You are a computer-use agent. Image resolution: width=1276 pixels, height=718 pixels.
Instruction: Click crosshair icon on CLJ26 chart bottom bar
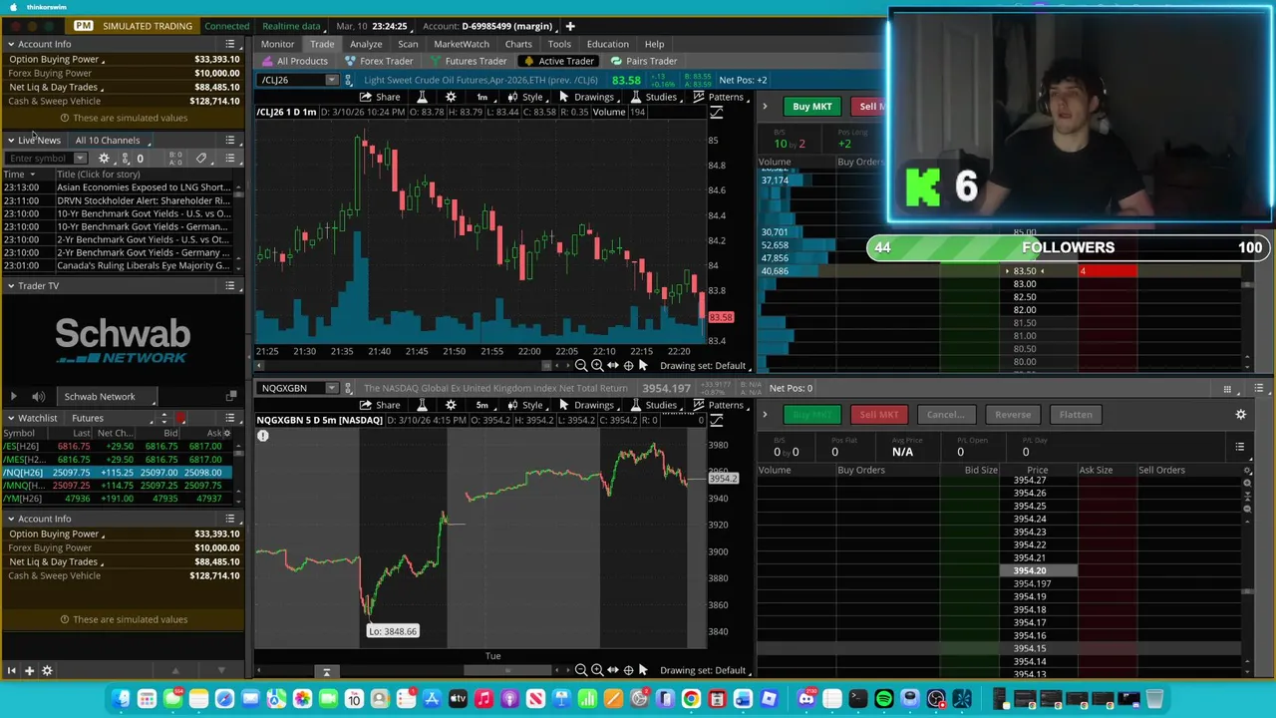click(x=628, y=366)
